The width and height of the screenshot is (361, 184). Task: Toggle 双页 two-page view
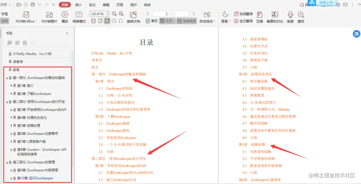pos(167,21)
